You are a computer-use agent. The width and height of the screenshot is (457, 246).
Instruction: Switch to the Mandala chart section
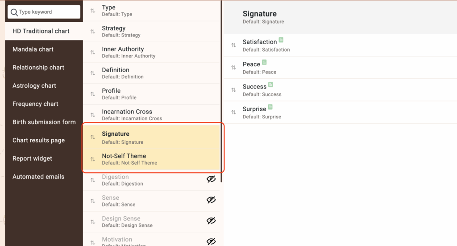pyautogui.click(x=33, y=49)
